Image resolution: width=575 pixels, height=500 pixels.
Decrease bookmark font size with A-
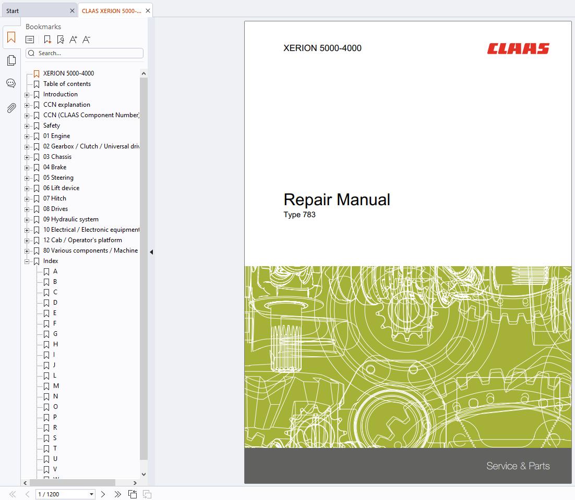(87, 40)
